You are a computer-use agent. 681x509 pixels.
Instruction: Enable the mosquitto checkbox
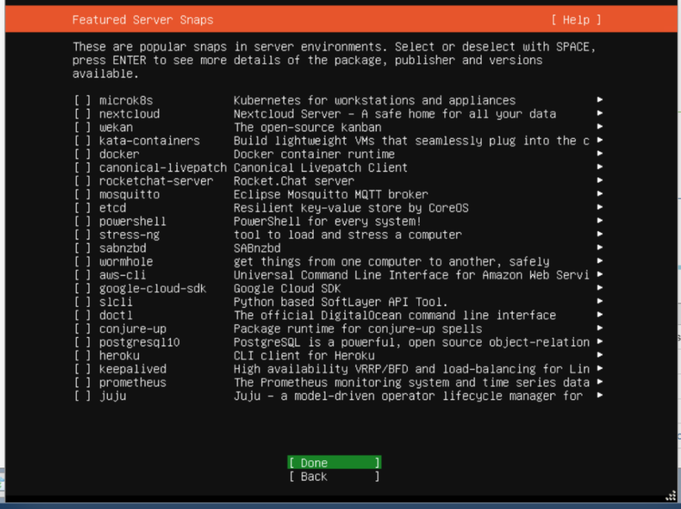82,195
